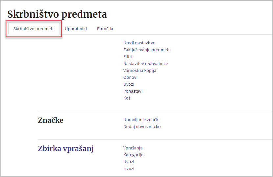Open the Filtri link
This screenshot has height=177, width=273.
(x=128, y=57)
